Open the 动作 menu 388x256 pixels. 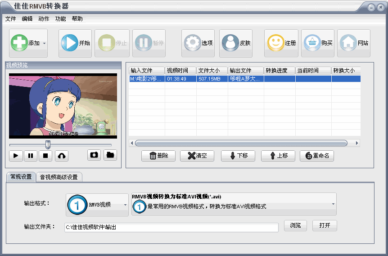(x=44, y=19)
